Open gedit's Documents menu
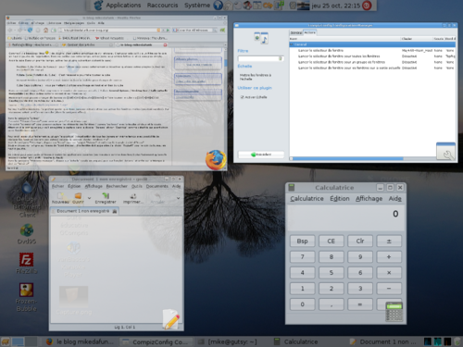The width and height of the screenshot is (463, 347). pos(157,186)
